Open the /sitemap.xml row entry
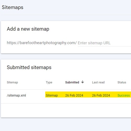The width and height of the screenshot is (131, 131). coord(17,95)
